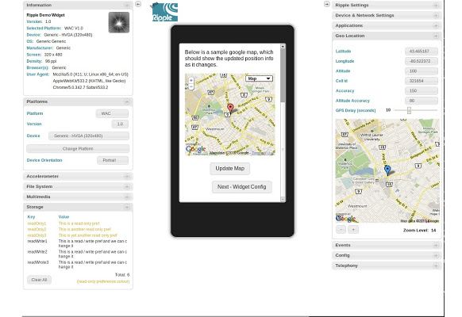462x317 pixels.
Task: Click Next - Widget Config button
Action: click(242, 187)
